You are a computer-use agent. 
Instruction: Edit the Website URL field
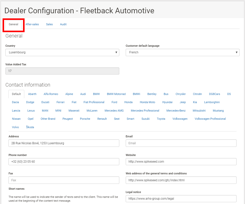coord(181,162)
